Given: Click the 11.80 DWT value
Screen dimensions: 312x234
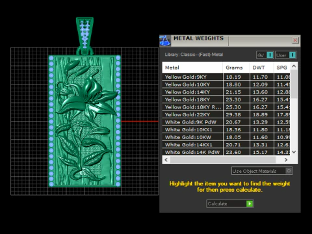Looking at the screenshot, I should pos(260,129).
